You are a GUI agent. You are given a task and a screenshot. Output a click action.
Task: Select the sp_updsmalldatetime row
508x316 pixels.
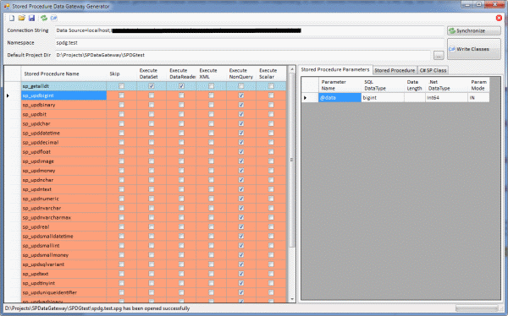(x=63, y=236)
